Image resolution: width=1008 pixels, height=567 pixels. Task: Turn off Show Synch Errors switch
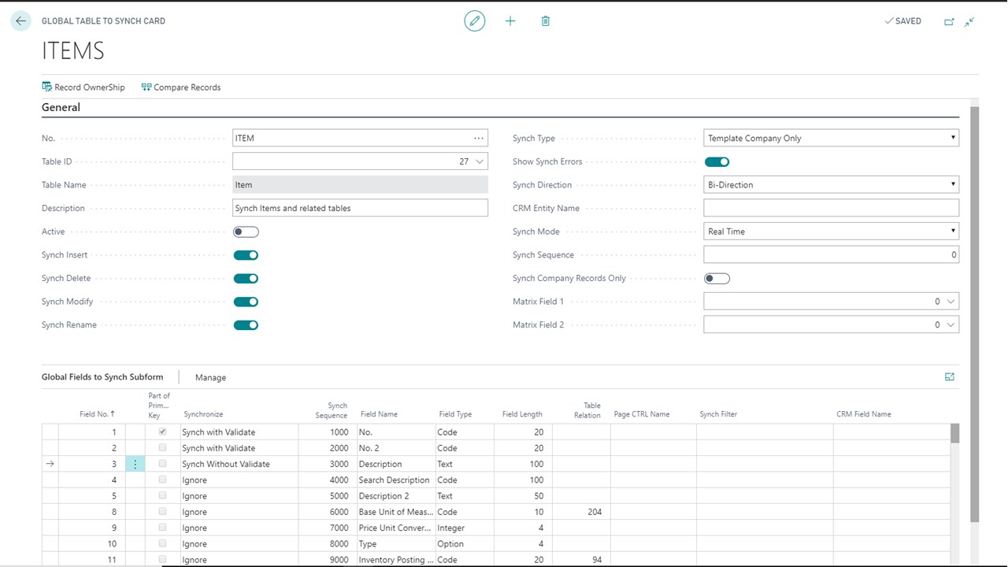point(717,161)
